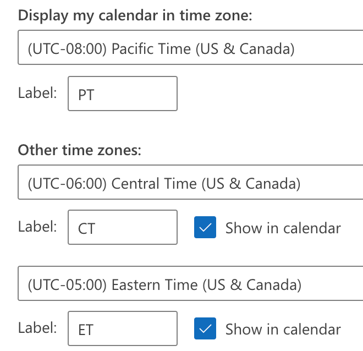Select the ET label text box
Screen dimensions: 363x351
[x=123, y=328]
